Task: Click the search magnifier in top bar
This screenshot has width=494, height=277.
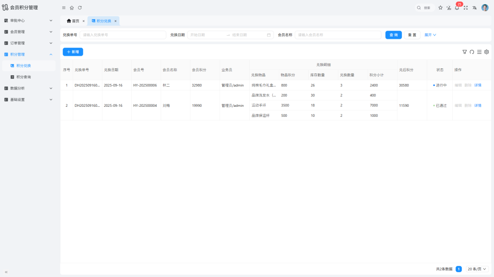Action: tap(419, 8)
